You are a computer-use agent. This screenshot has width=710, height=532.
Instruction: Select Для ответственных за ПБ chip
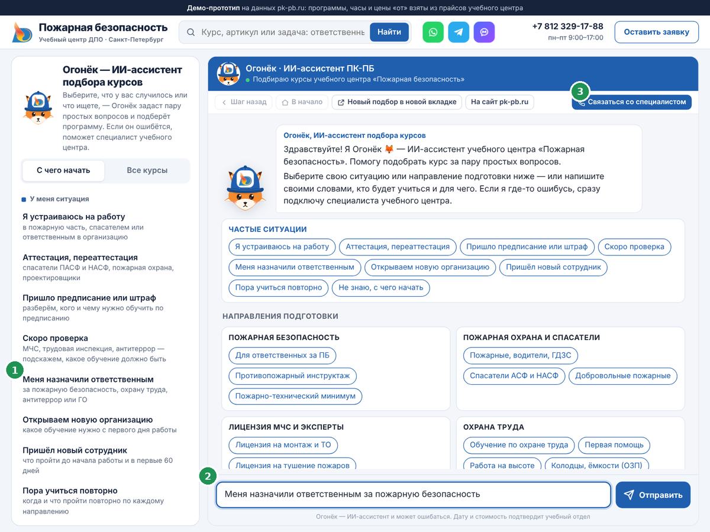point(282,355)
